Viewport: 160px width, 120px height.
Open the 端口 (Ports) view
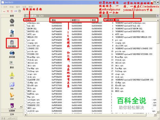[x=12, y=33]
